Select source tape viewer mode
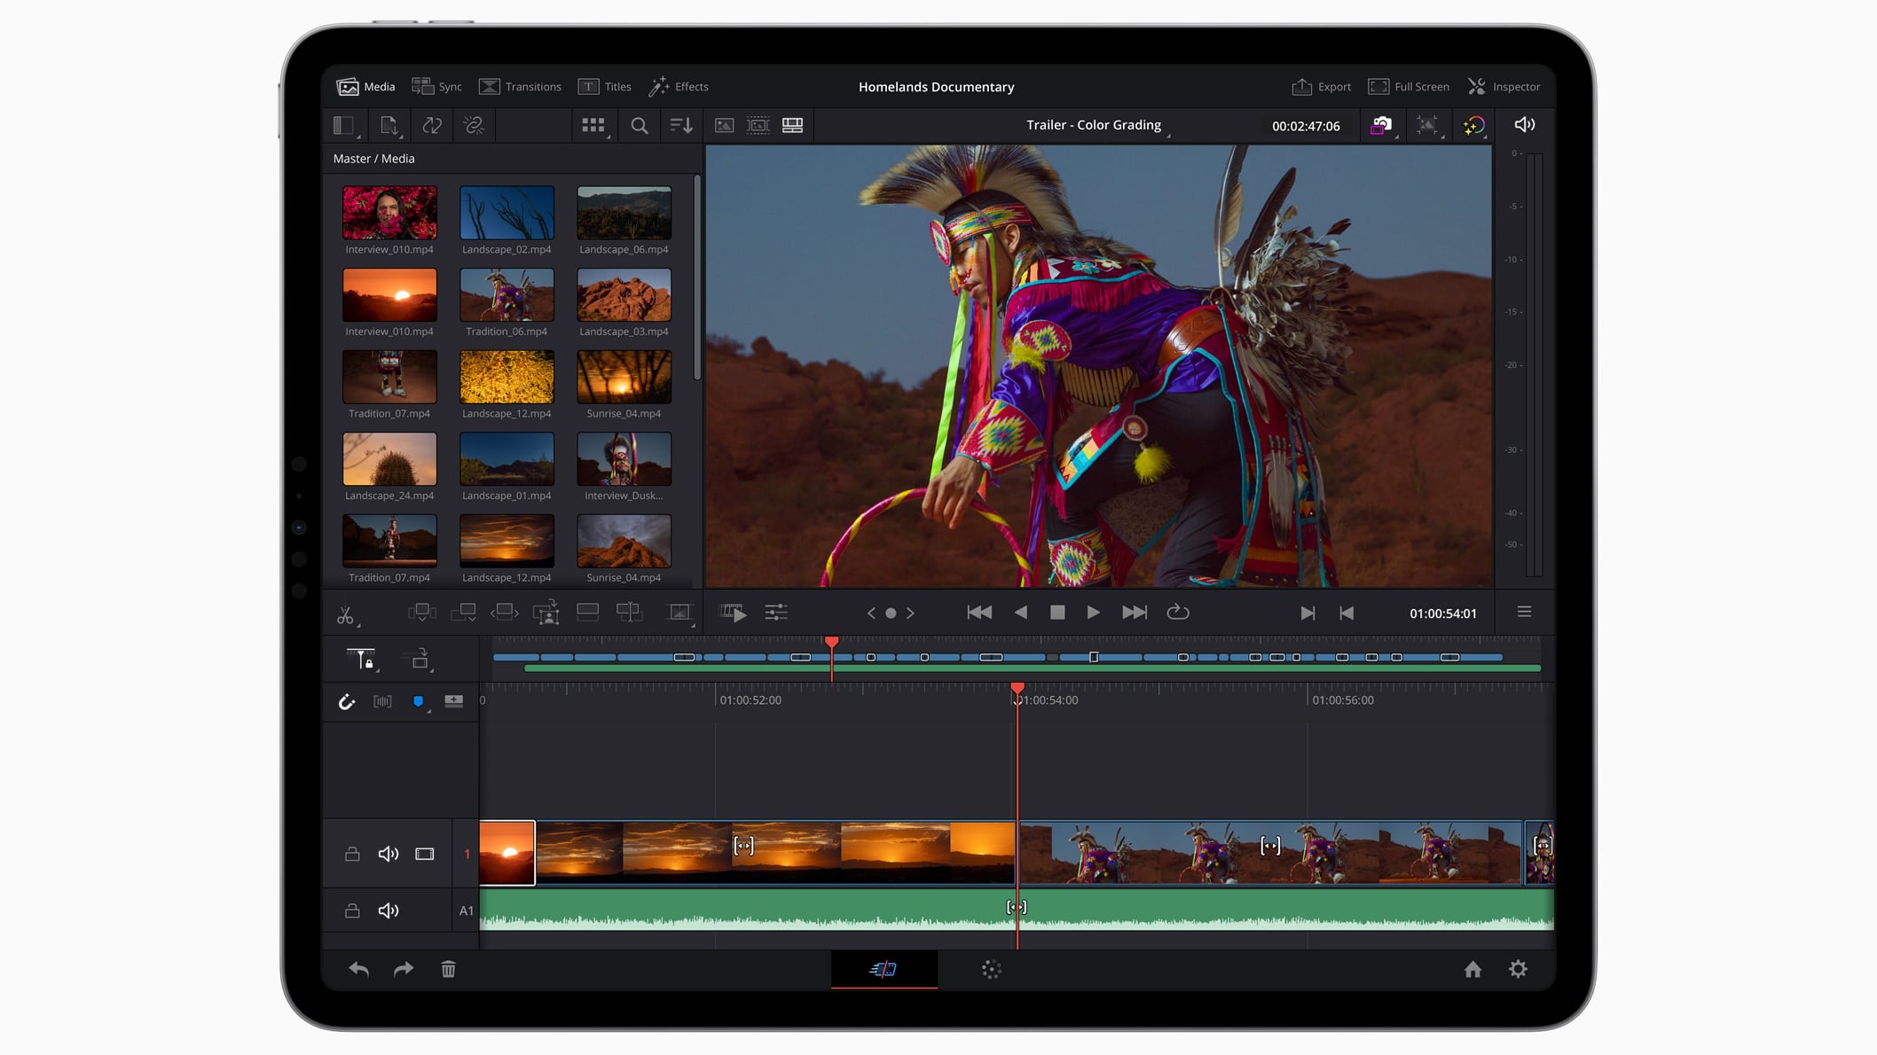The height and width of the screenshot is (1055, 1877). [758, 125]
